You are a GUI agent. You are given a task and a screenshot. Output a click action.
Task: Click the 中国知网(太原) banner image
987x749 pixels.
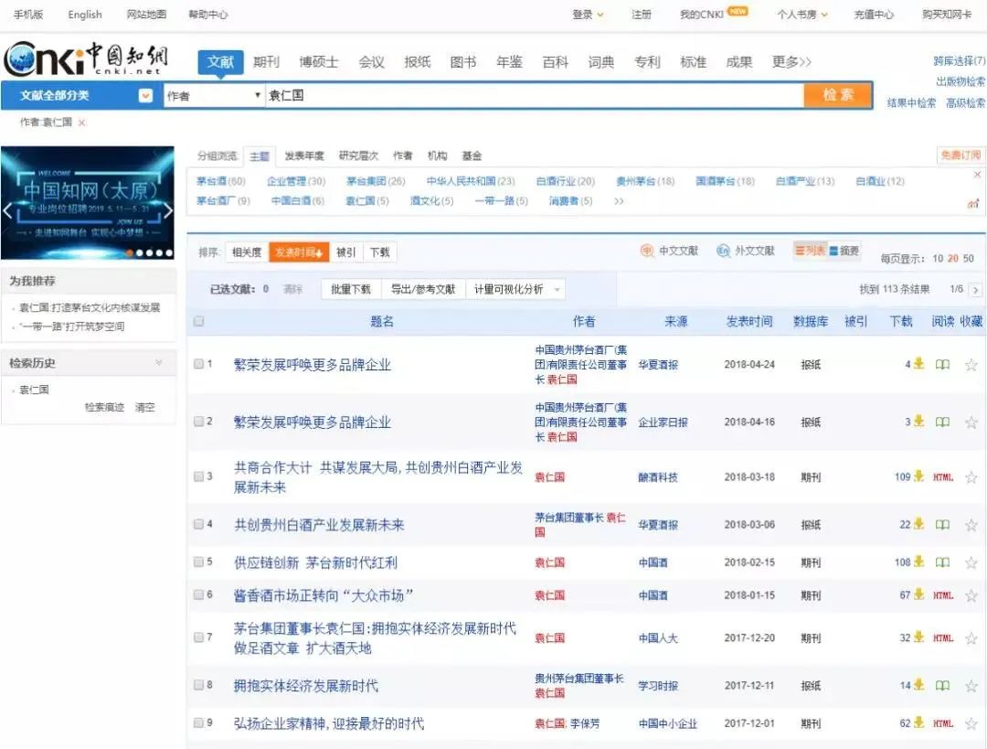(x=88, y=203)
